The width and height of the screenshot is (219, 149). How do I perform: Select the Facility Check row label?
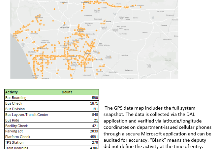pyautogui.click(x=16, y=126)
